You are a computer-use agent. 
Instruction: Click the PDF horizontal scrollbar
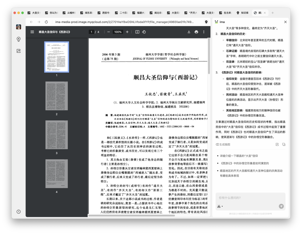point(131,216)
